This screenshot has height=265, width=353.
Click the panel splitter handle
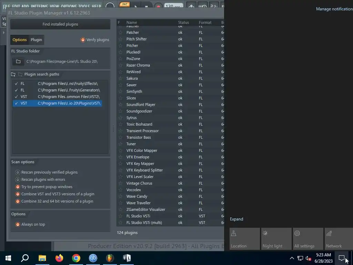point(113,128)
